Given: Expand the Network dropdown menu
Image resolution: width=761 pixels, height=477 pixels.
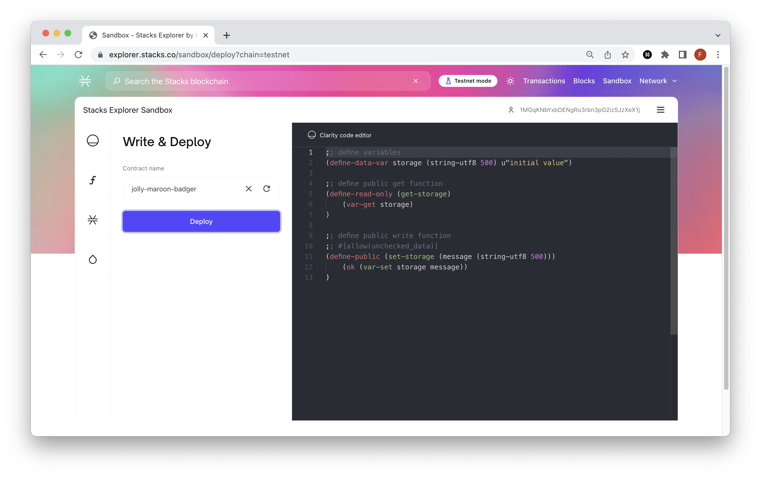Looking at the screenshot, I should [x=658, y=81].
